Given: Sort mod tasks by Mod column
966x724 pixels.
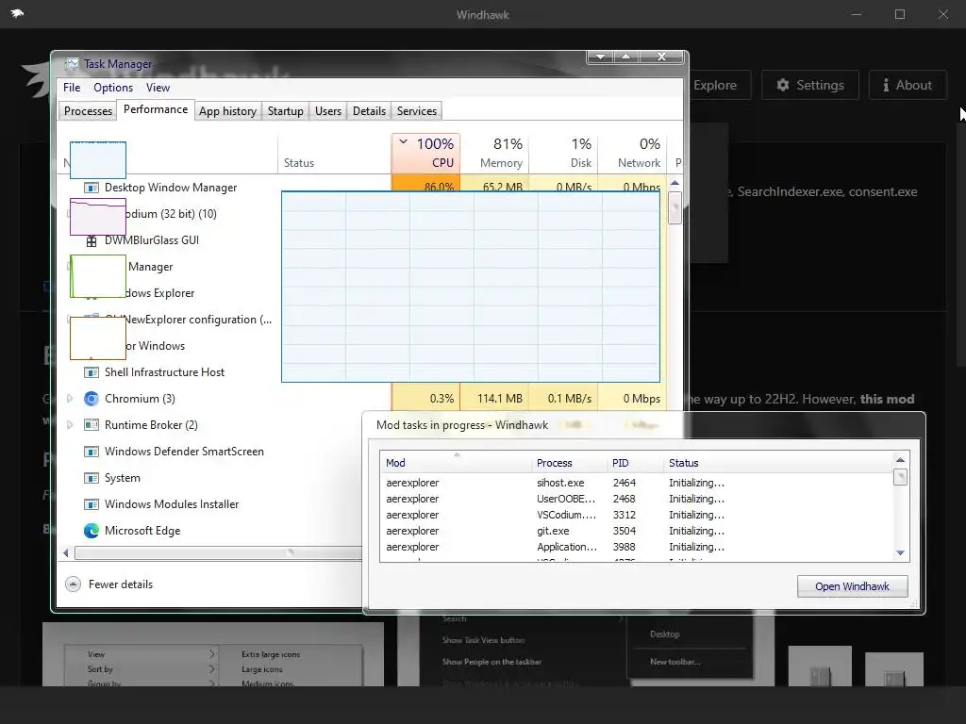Looking at the screenshot, I should tap(455, 463).
